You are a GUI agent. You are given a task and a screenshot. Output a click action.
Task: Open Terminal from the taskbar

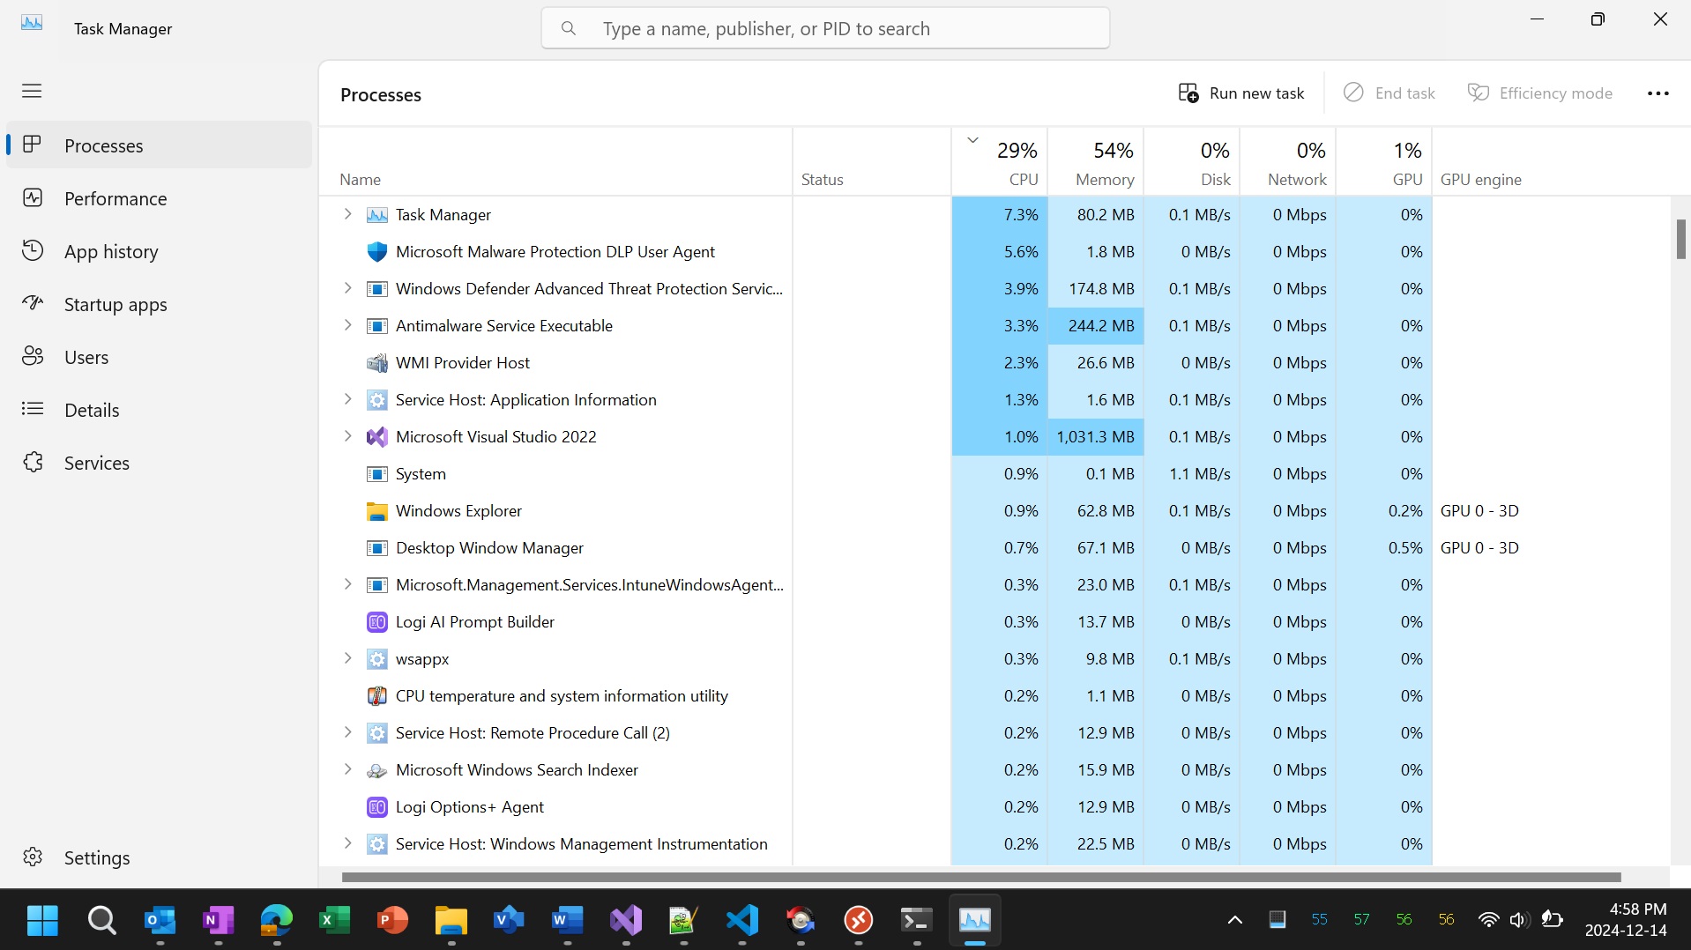[x=917, y=921]
